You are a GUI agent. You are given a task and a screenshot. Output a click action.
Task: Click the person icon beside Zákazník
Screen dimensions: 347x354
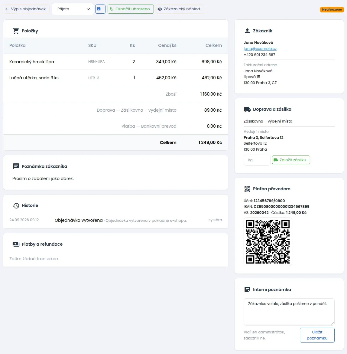[x=247, y=31]
